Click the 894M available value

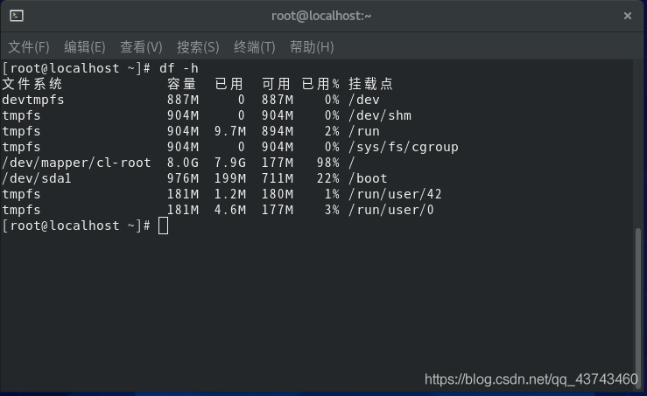point(278,131)
